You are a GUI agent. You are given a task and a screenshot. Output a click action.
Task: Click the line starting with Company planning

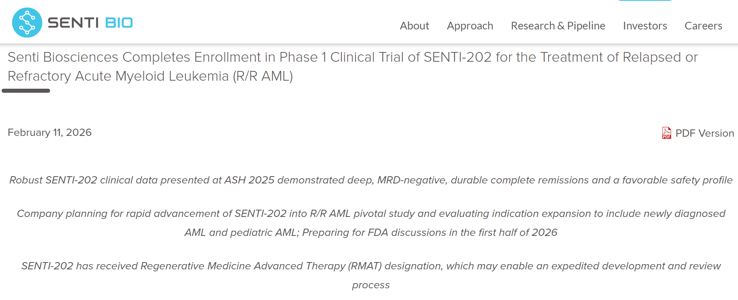tap(371, 214)
